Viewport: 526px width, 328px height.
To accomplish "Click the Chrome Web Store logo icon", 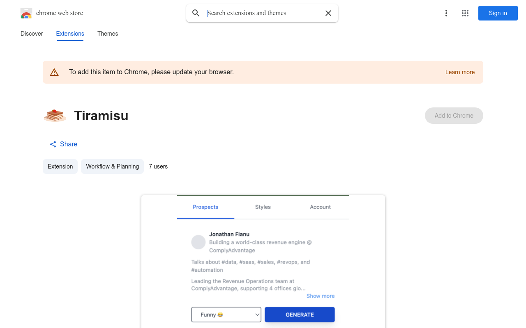I will [x=26, y=13].
